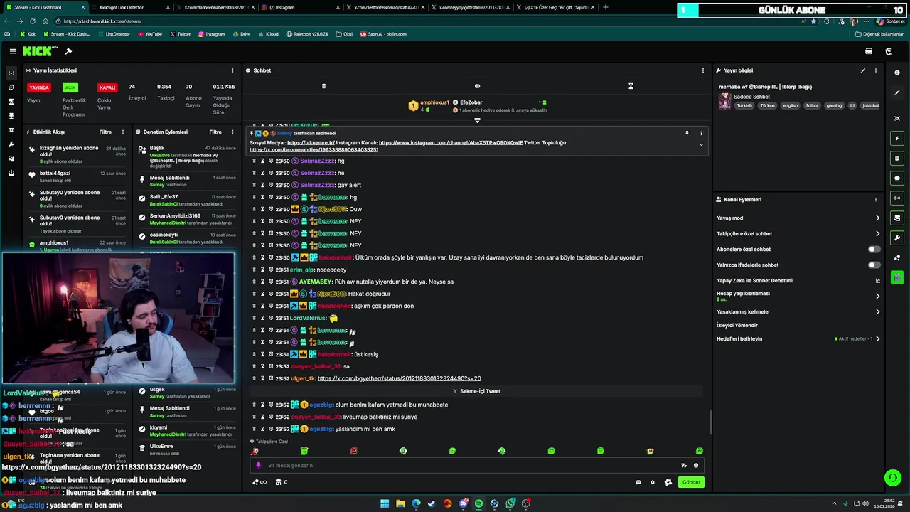The image size is (910, 512).
Task: Open the analytics chart sidebar icon
Action: click(11, 102)
